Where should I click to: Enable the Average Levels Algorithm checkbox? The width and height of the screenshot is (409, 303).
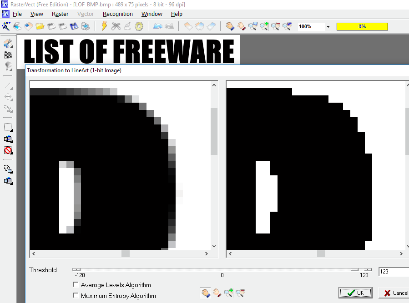point(76,284)
